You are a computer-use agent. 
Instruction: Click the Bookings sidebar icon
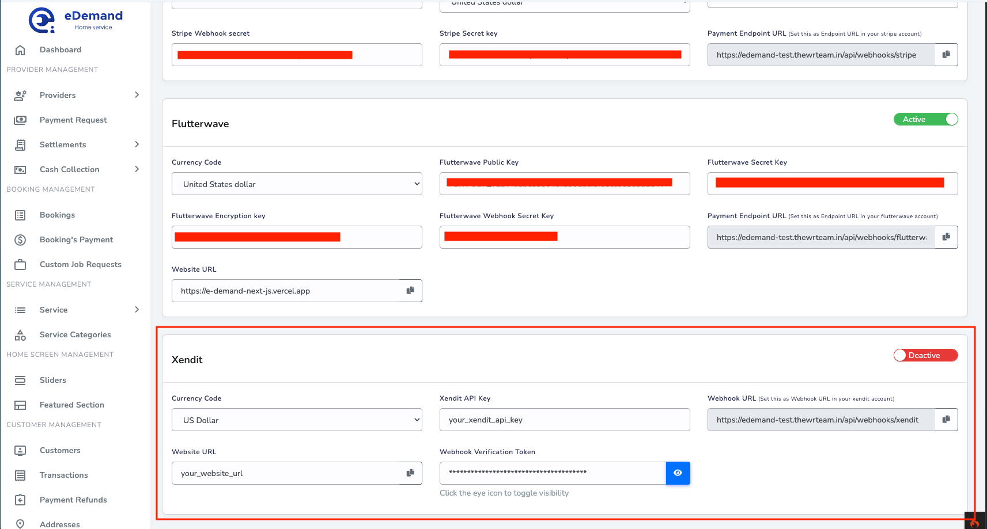(x=20, y=215)
